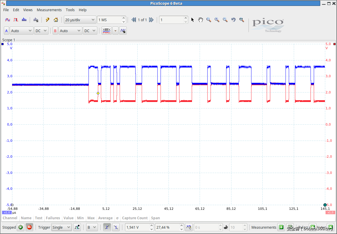337x234 pixels.
Task: Open the 20 µs/div timebase dropdown
Action: (80, 20)
